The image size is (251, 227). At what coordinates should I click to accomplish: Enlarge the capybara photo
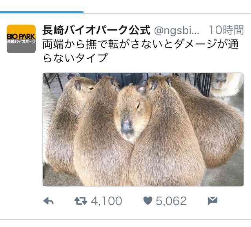[x=143, y=130]
